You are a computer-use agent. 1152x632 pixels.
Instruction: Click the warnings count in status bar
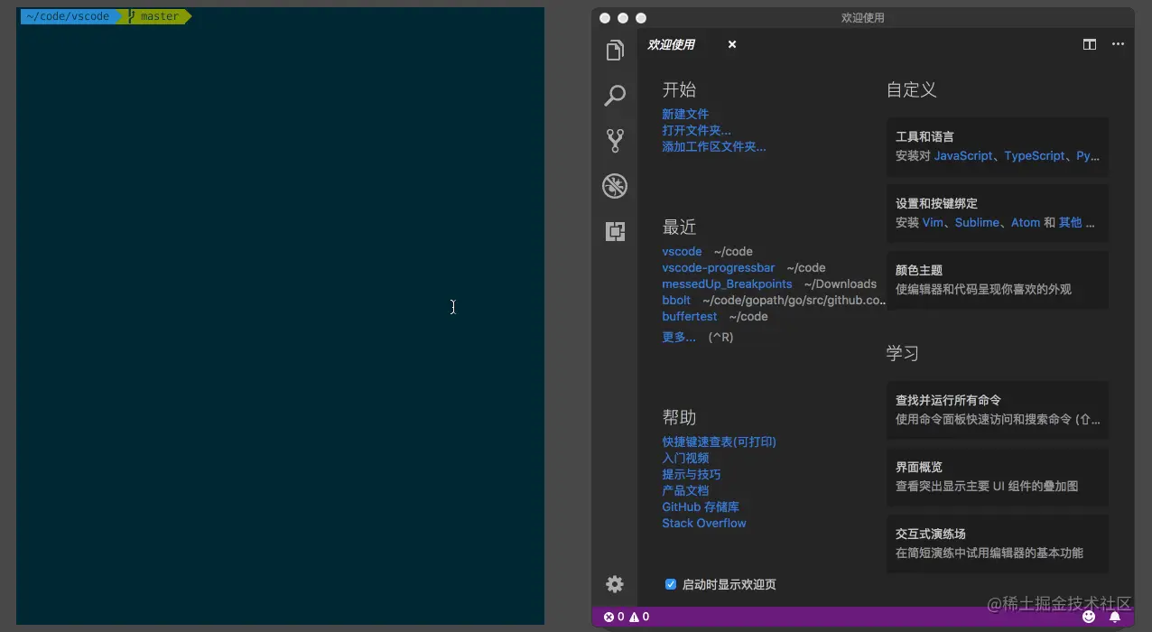639,617
